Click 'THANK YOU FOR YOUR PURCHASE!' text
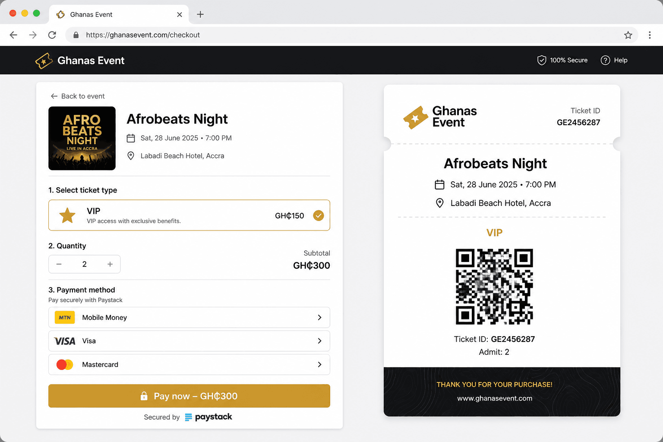The height and width of the screenshot is (442, 663). pyautogui.click(x=494, y=385)
